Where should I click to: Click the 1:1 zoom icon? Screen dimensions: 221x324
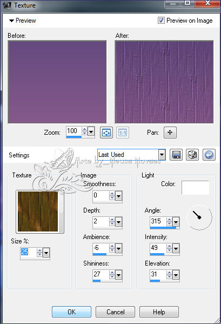(x=123, y=133)
